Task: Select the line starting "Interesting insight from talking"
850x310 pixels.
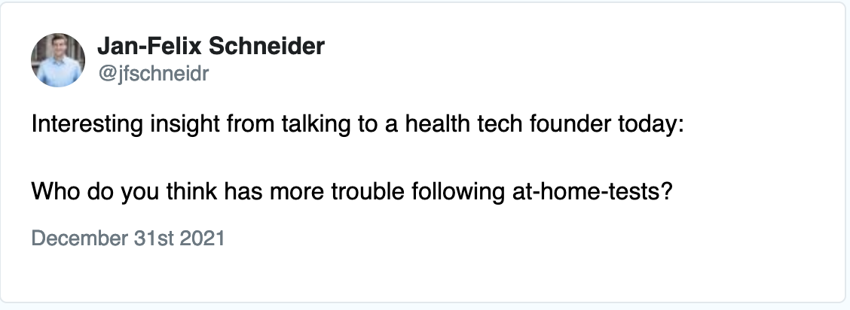Action: pyautogui.click(x=358, y=124)
